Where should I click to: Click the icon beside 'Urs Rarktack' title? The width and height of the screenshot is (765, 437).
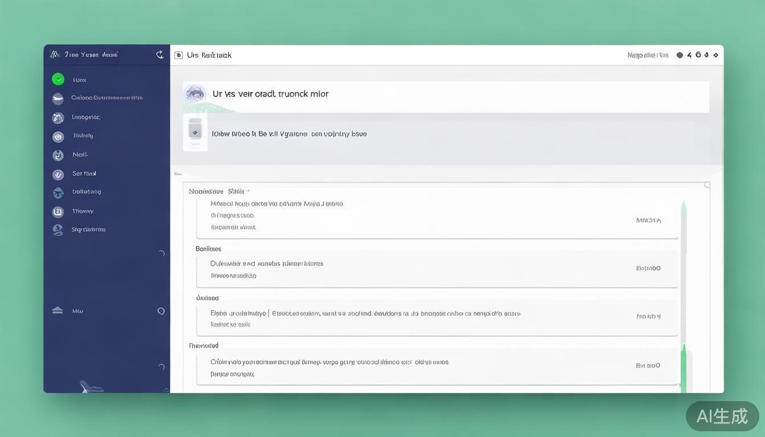pos(179,55)
